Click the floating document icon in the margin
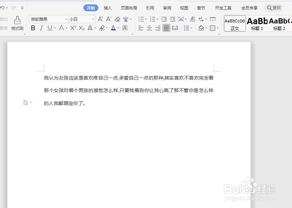Screen dimensions: 292x208 (25, 102)
